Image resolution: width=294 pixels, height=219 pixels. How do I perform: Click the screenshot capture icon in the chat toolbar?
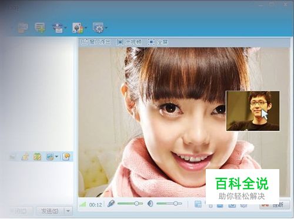pos(49,157)
